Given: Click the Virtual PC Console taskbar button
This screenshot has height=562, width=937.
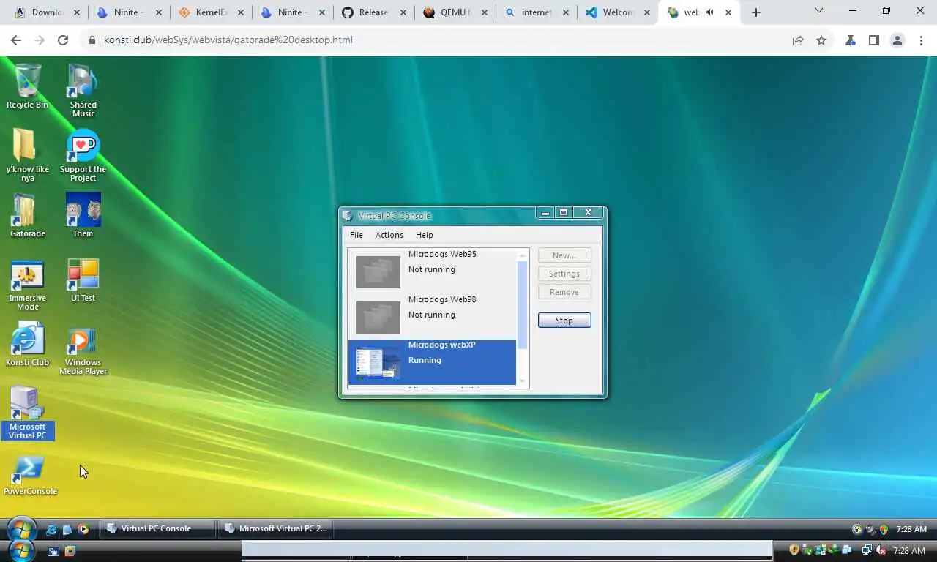Looking at the screenshot, I should click(x=157, y=528).
